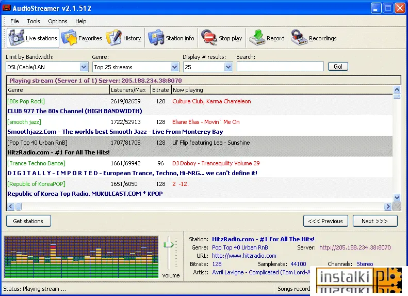
Task: Go to next page with Next >>>
Action: click(x=375, y=221)
